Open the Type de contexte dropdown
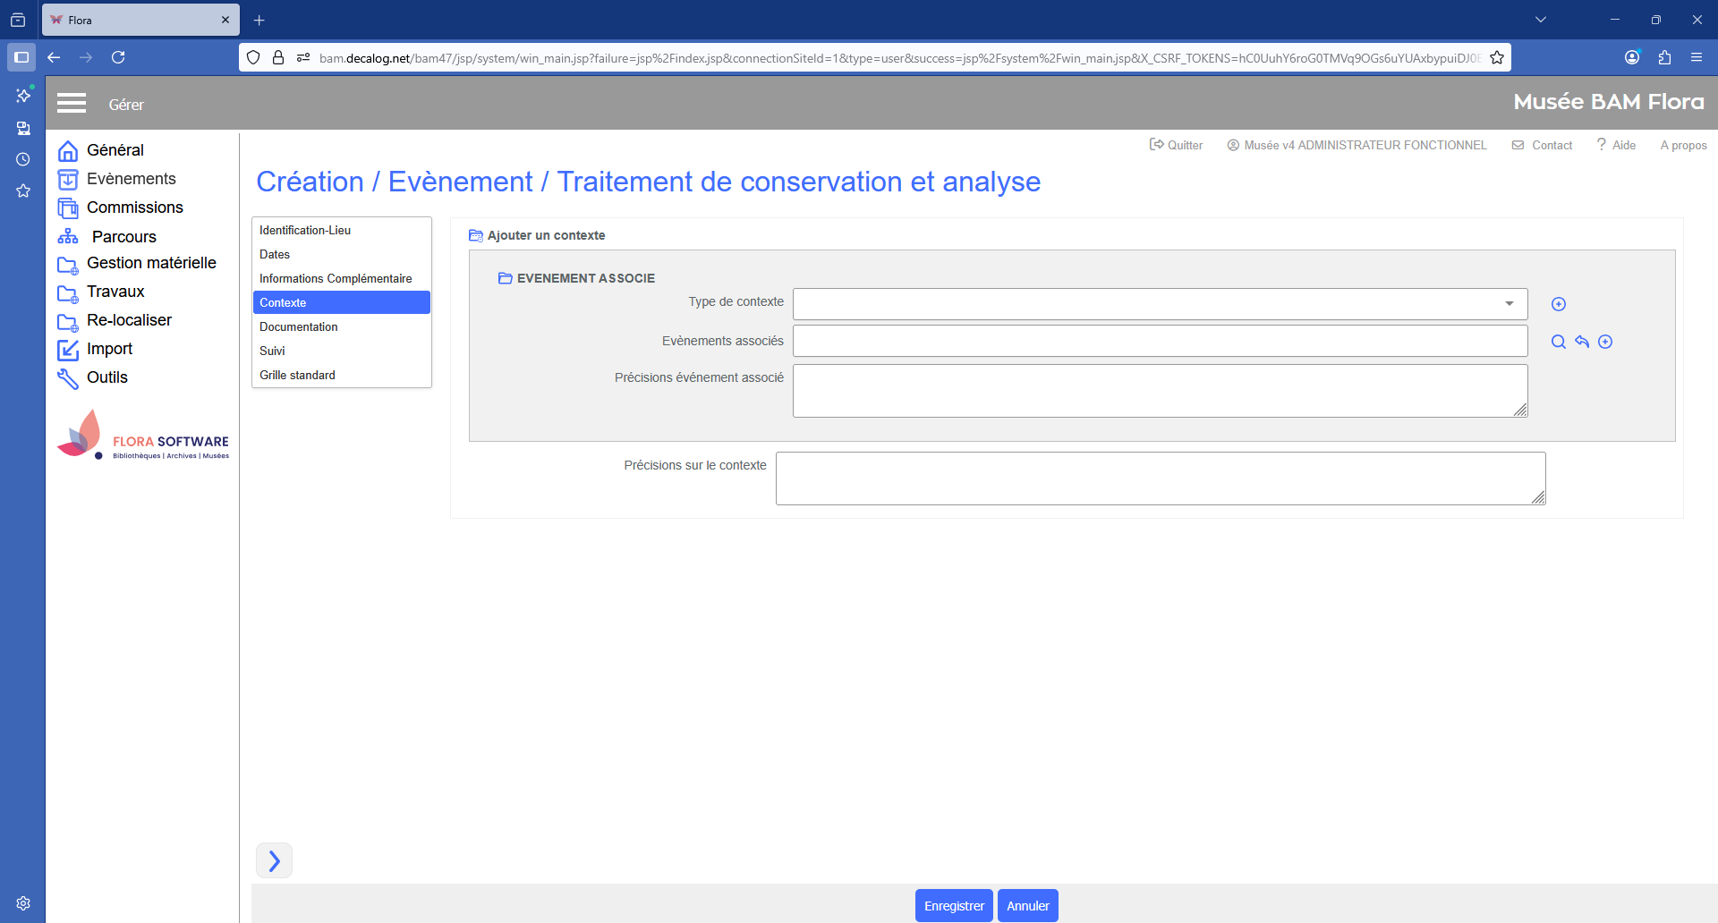This screenshot has width=1718, height=923. coord(1160,304)
